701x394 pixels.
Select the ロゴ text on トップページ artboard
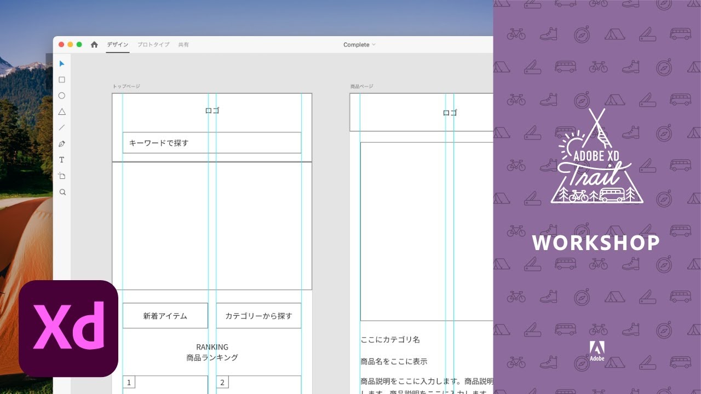tap(212, 111)
